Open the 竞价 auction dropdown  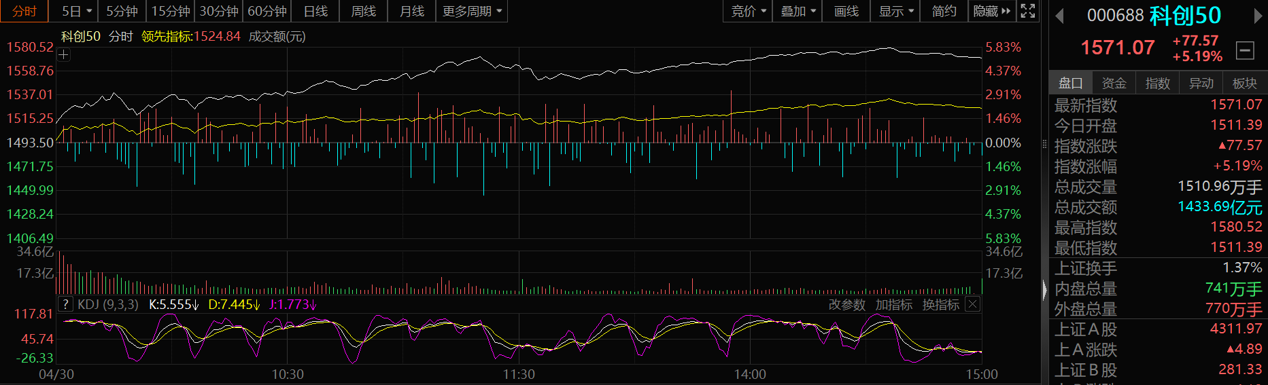[x=748, y=11]
